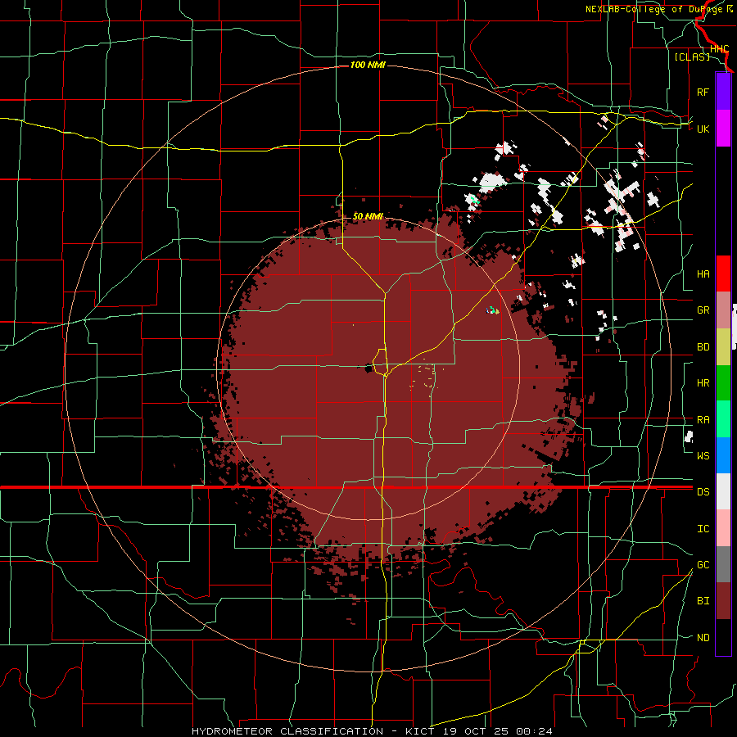Viewport: 737px width, 737px height.
Task: Click the RA light green legend swatch
Action: click(723, 419)
